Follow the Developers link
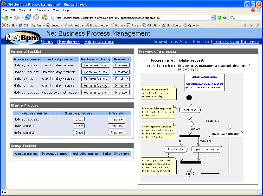263x196 pixels. [x=69, y=42]
